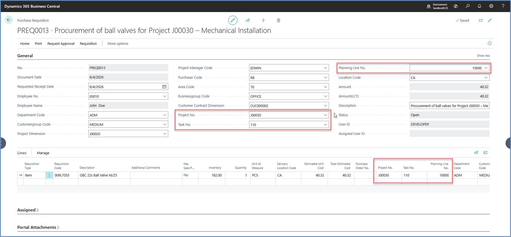Screen dimensions: 511x237
Task: Open Task No. dropdown
Action: pos(325,125)
